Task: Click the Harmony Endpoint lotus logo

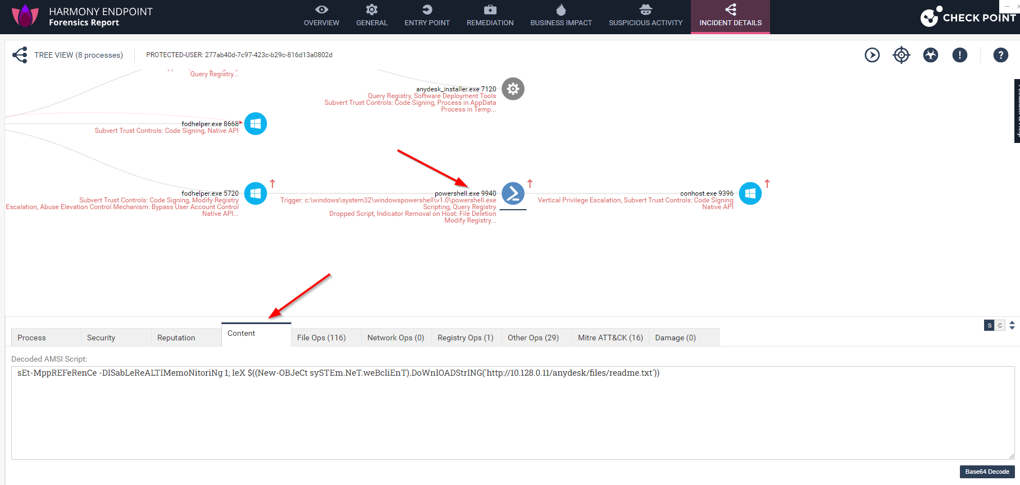Action: 25,16
